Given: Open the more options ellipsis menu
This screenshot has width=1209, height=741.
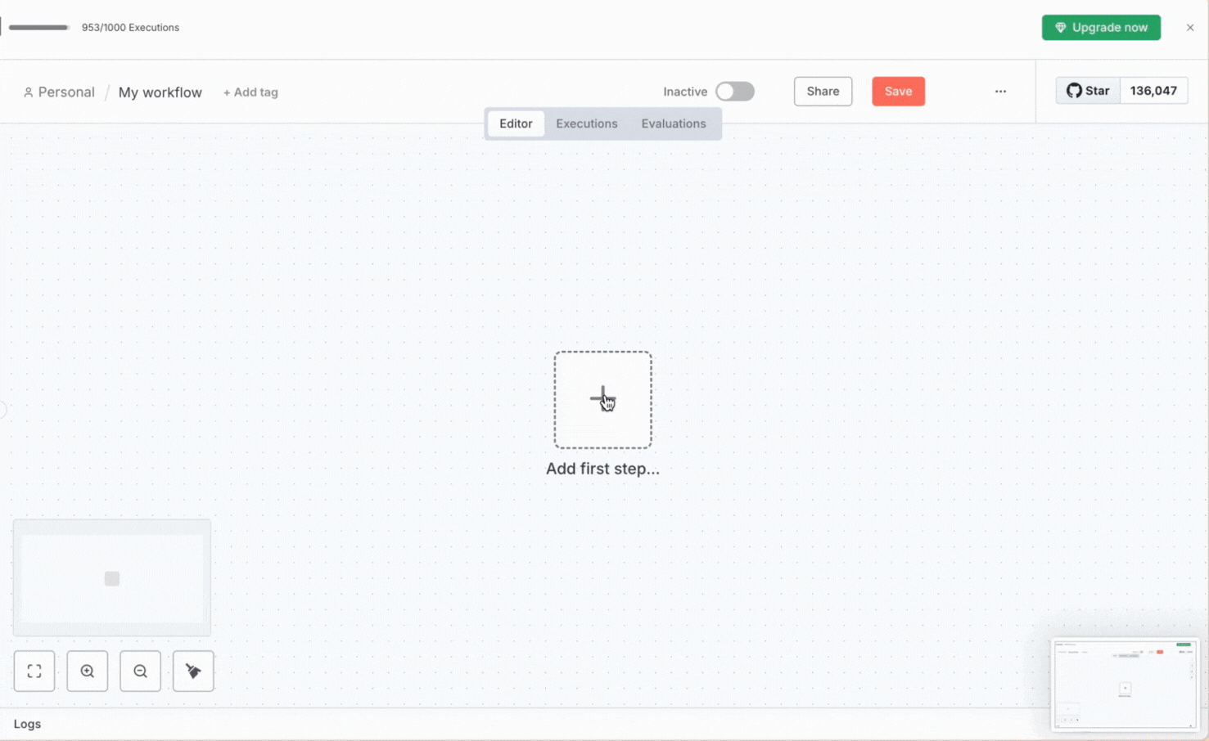Looking at the screenshot, I should coord(1000,91).
